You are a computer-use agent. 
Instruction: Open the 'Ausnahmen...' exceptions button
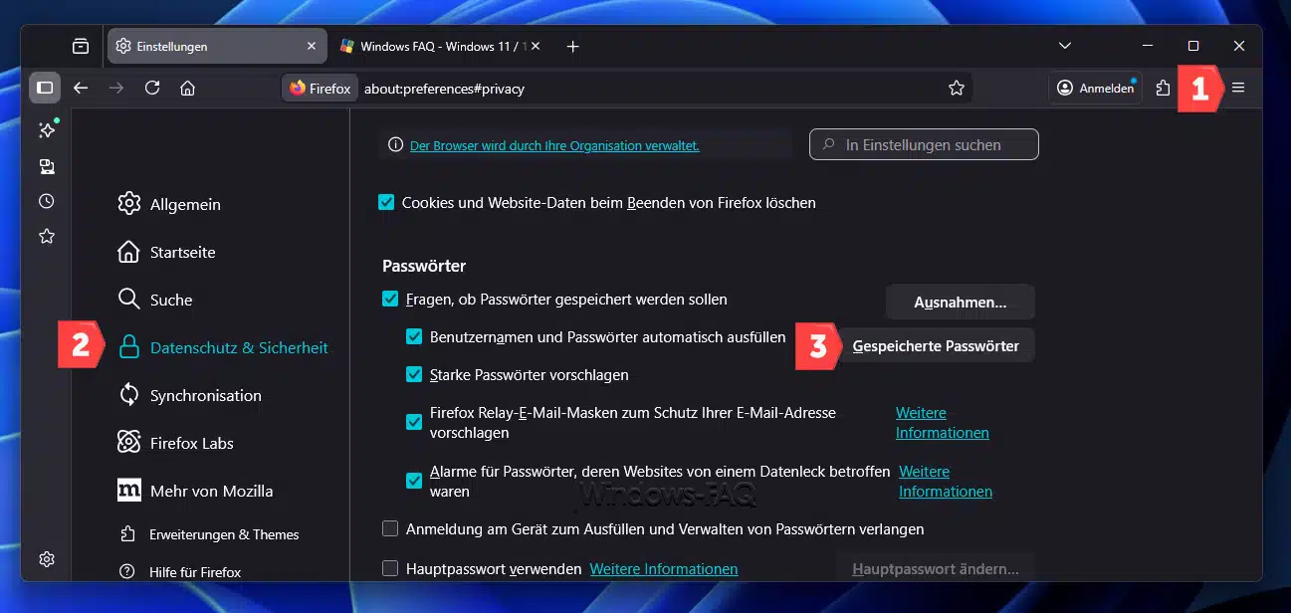960,302
